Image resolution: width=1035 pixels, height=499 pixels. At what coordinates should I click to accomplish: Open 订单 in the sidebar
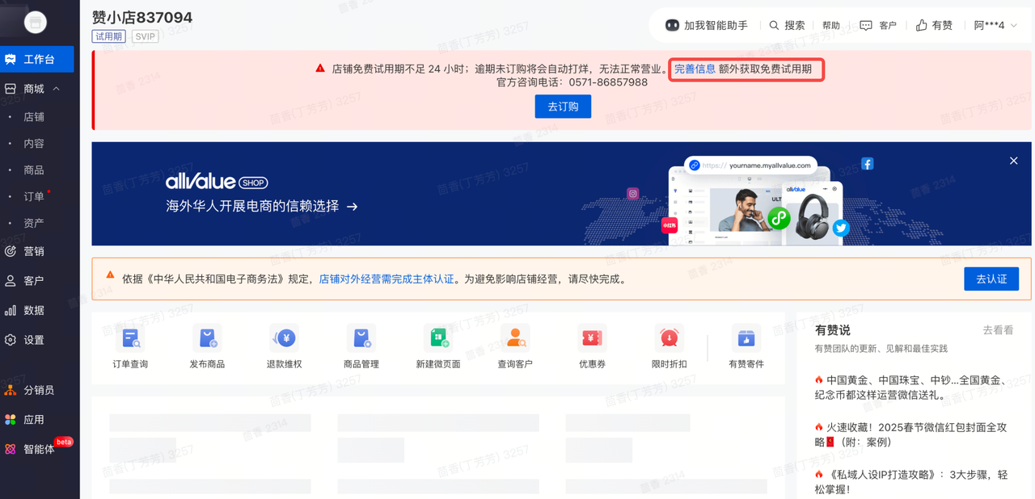[34, 196]
